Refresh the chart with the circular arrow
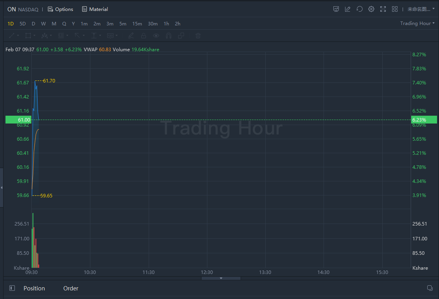This screenshot has width=439, height=299. pyautogui.click(x=360, y=9)
